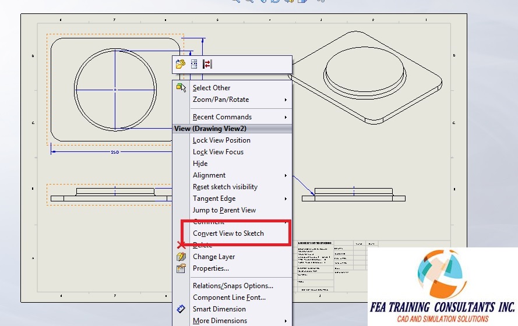Select the right side view of plate
Screen dimensions: 518x326
click(x=354, y=194)
